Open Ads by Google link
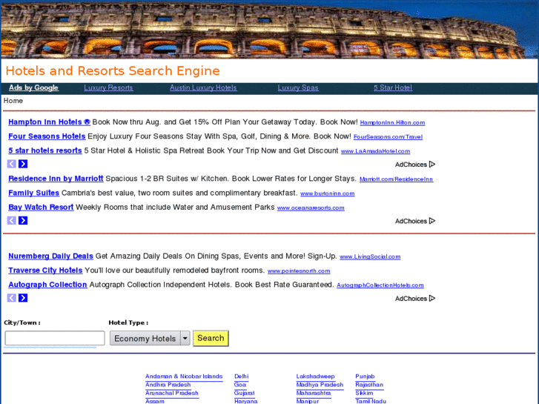 coord(33,87)
